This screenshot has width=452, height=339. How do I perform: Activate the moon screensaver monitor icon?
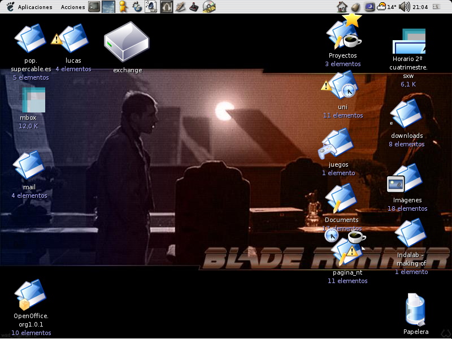coord(370,7)
